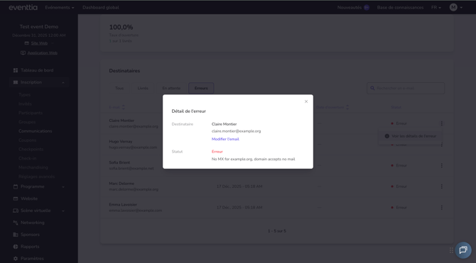The height and width of the screenshot is (263, 476).
Task: Open Tableau de bord dashboard icon
Action: coord(16,70)
